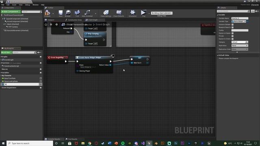This screenshot has height=146, width=260.
Task: Open the Variable Type dropdown
Action: [x=239, y=21]
